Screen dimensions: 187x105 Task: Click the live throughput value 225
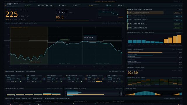tap(12, 14)
